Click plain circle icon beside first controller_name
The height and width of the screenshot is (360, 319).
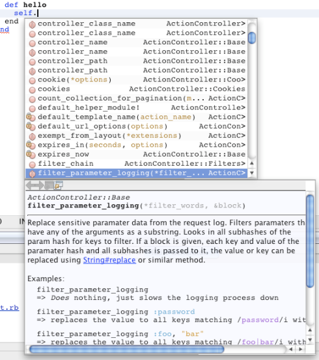33,43
